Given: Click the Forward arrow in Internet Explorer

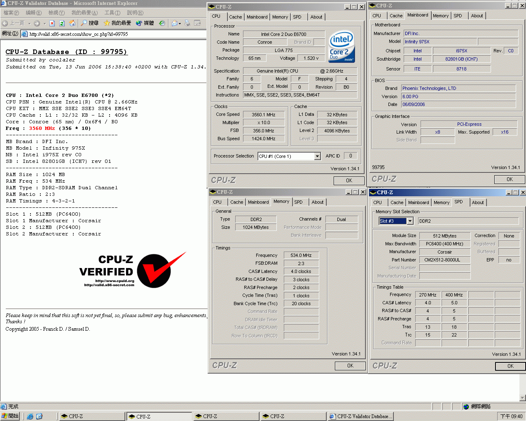Looking at the screenshot, I should click(x=37, y=23).
